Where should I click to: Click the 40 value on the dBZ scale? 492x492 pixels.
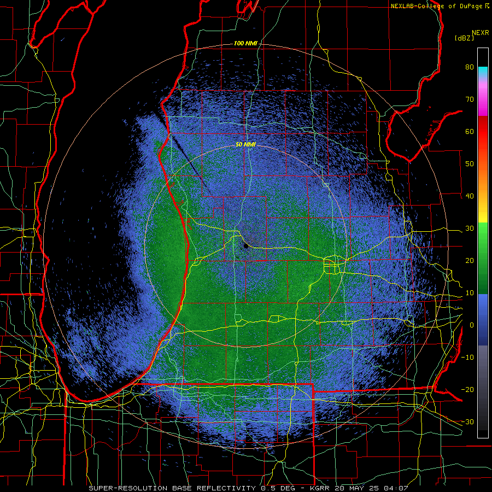pos(470,196)
